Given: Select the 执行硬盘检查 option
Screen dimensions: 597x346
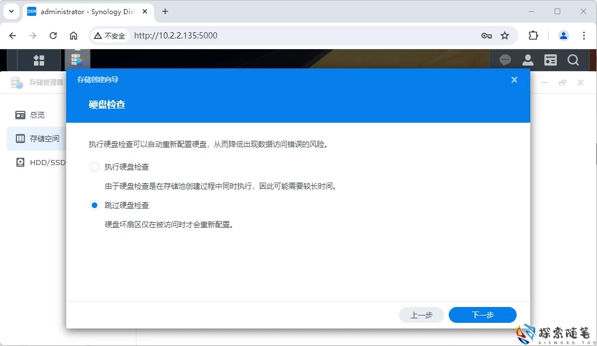Looking at the screenshot, I should pos(93,166).
